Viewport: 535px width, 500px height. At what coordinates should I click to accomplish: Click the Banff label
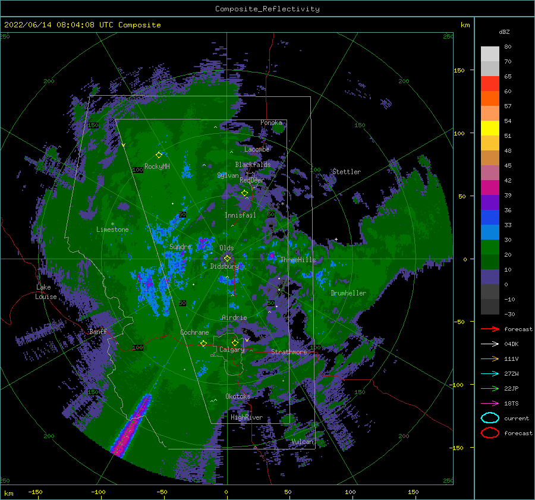tap(98, 332)
